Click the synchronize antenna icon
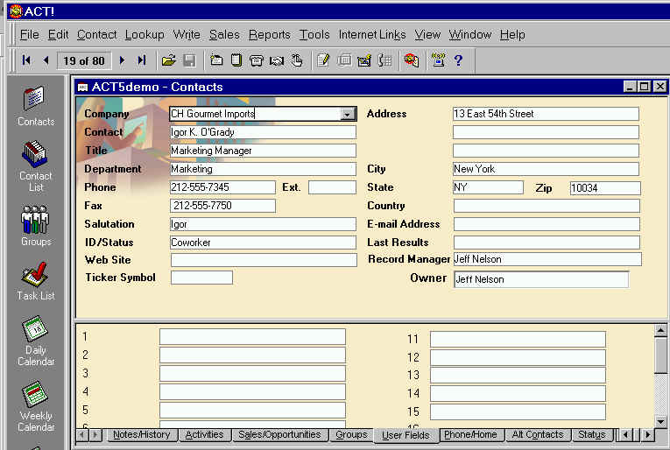 [438, 60]
